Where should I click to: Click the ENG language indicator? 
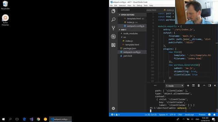tap(197, 119)
